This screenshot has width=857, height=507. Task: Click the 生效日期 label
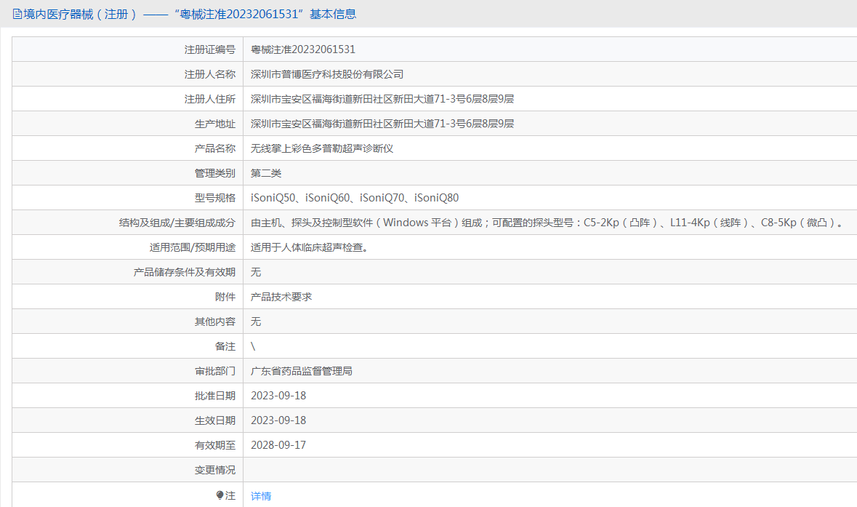(x=215, y=420)
